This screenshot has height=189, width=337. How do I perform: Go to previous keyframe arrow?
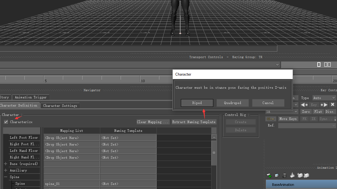click(304, 105)
